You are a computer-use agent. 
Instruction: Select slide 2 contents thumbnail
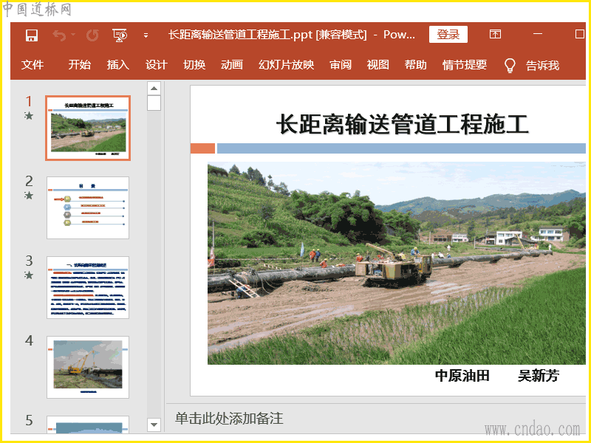click(88, 207)
